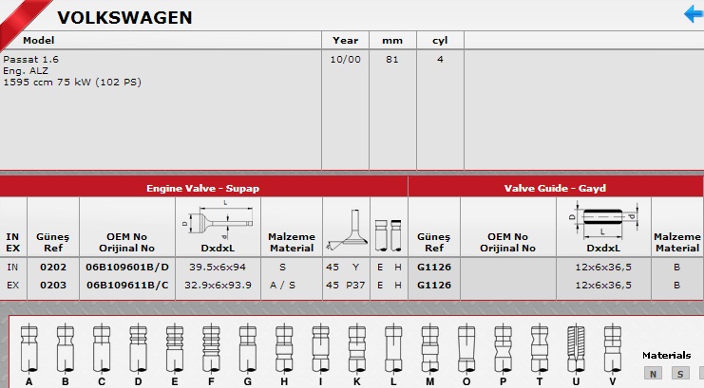
Task: Click the engine valve DxdxL diagram
Action: (x=218, y=220)
